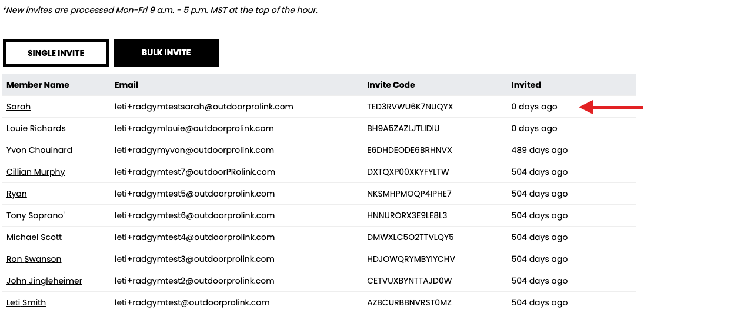This screenshot has height=326, width=734.
Task: Click the Member Name column header
Action: 38,85
